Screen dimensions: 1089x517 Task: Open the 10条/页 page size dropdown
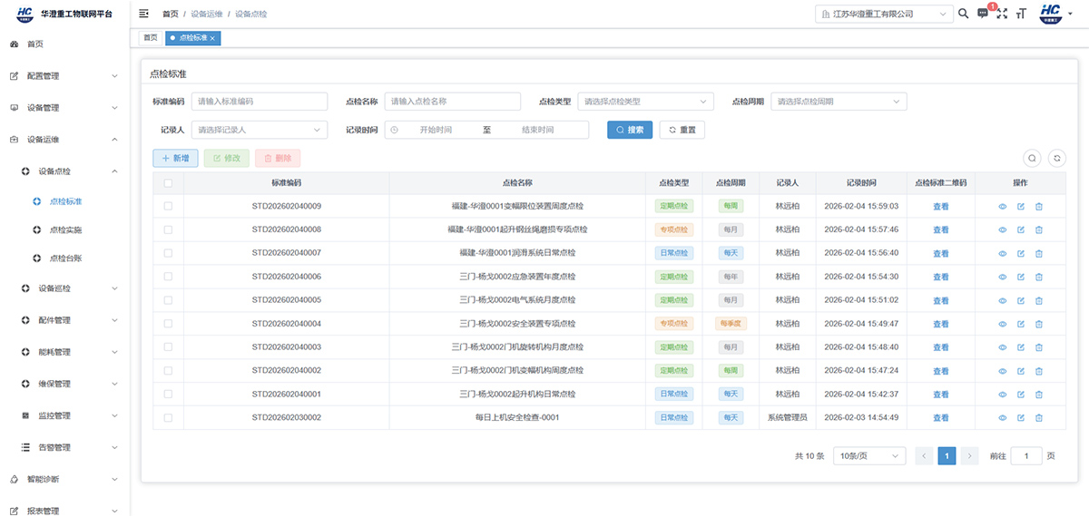(x=869, y=456)
